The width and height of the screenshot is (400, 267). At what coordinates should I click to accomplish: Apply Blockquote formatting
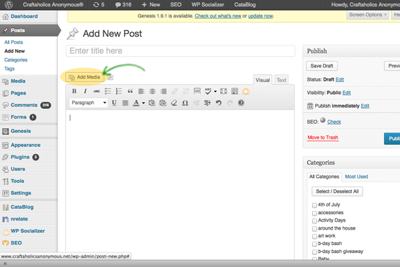pyautogui.click(x=130, y=91)
